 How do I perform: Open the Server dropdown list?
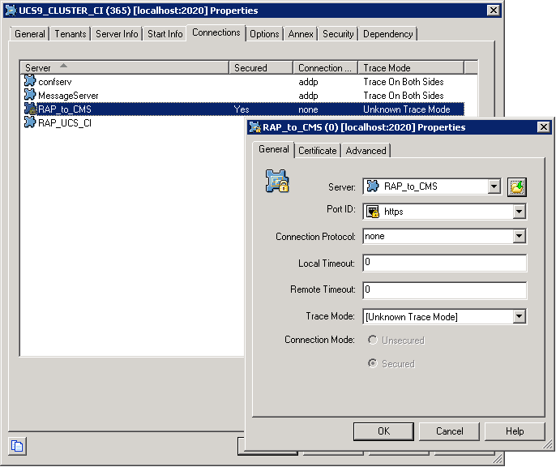(x=494, y=187)
